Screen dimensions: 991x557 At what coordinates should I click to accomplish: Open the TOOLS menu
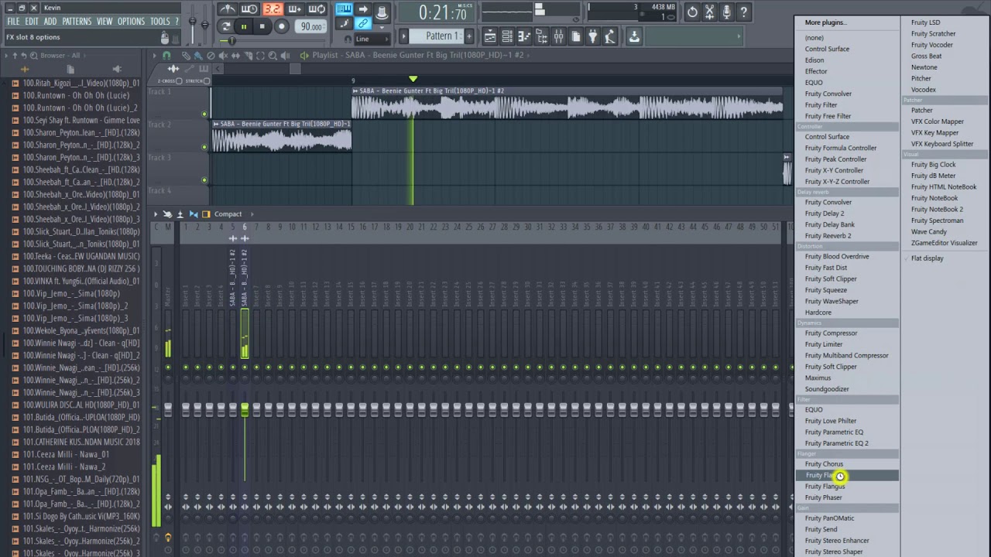tap(160, 22)
